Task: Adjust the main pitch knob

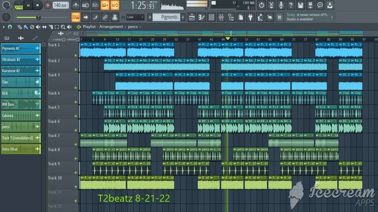Action: point(6,17)
